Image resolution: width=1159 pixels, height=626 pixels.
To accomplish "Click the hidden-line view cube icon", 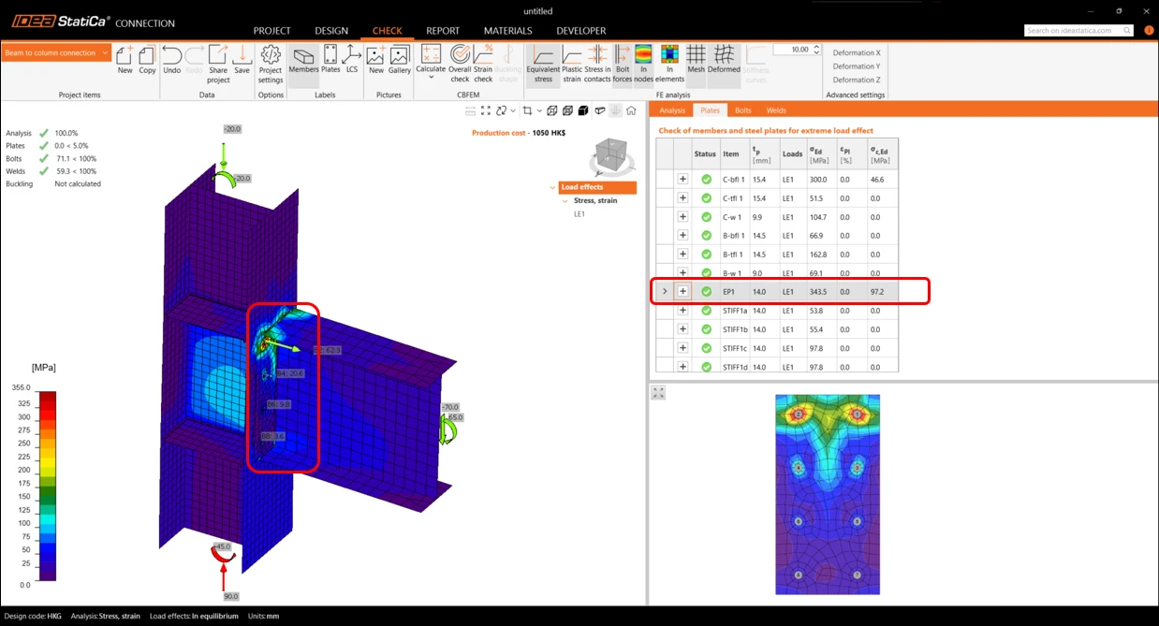I will 567,110.
